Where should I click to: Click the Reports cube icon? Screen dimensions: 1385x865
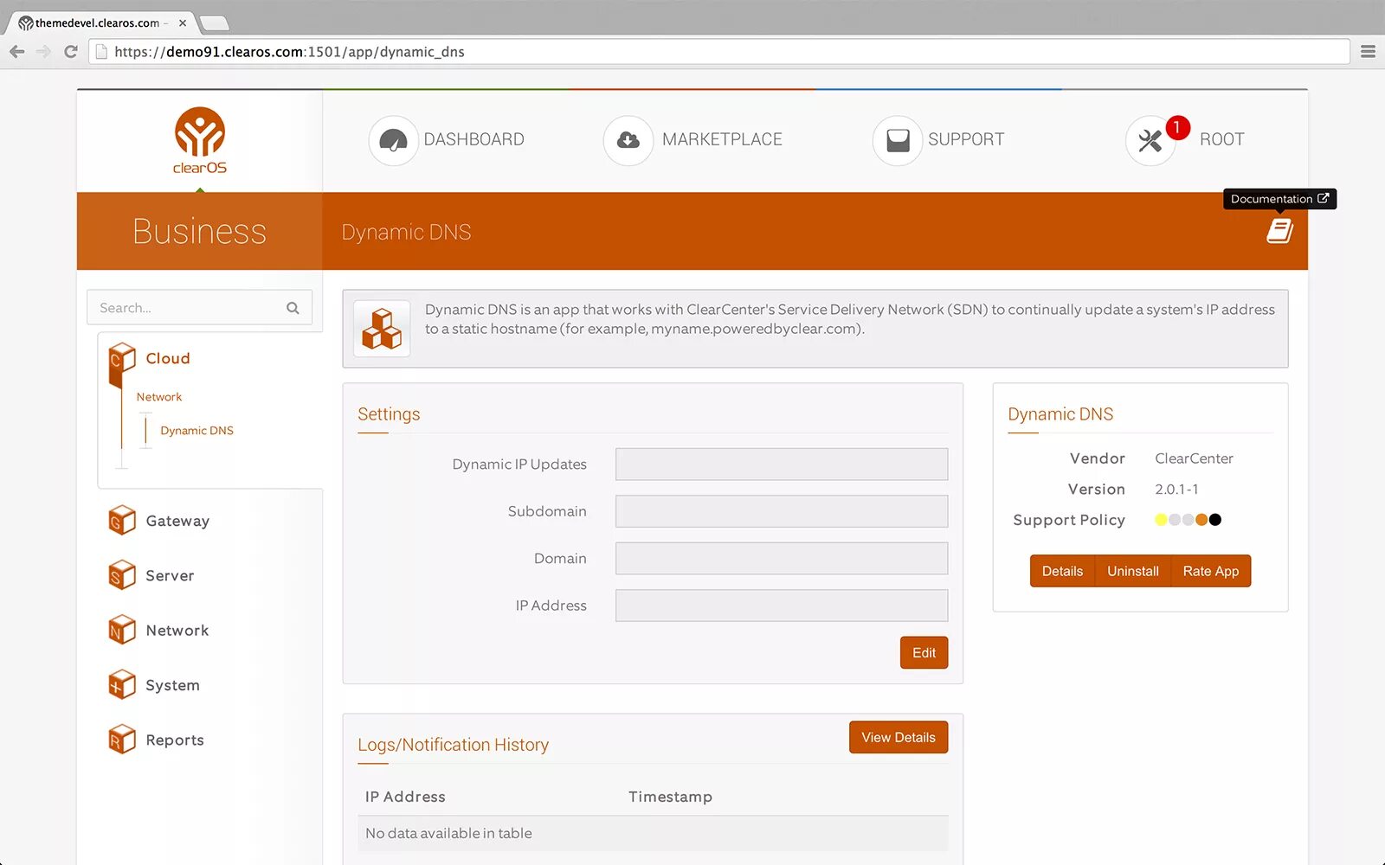122,739
